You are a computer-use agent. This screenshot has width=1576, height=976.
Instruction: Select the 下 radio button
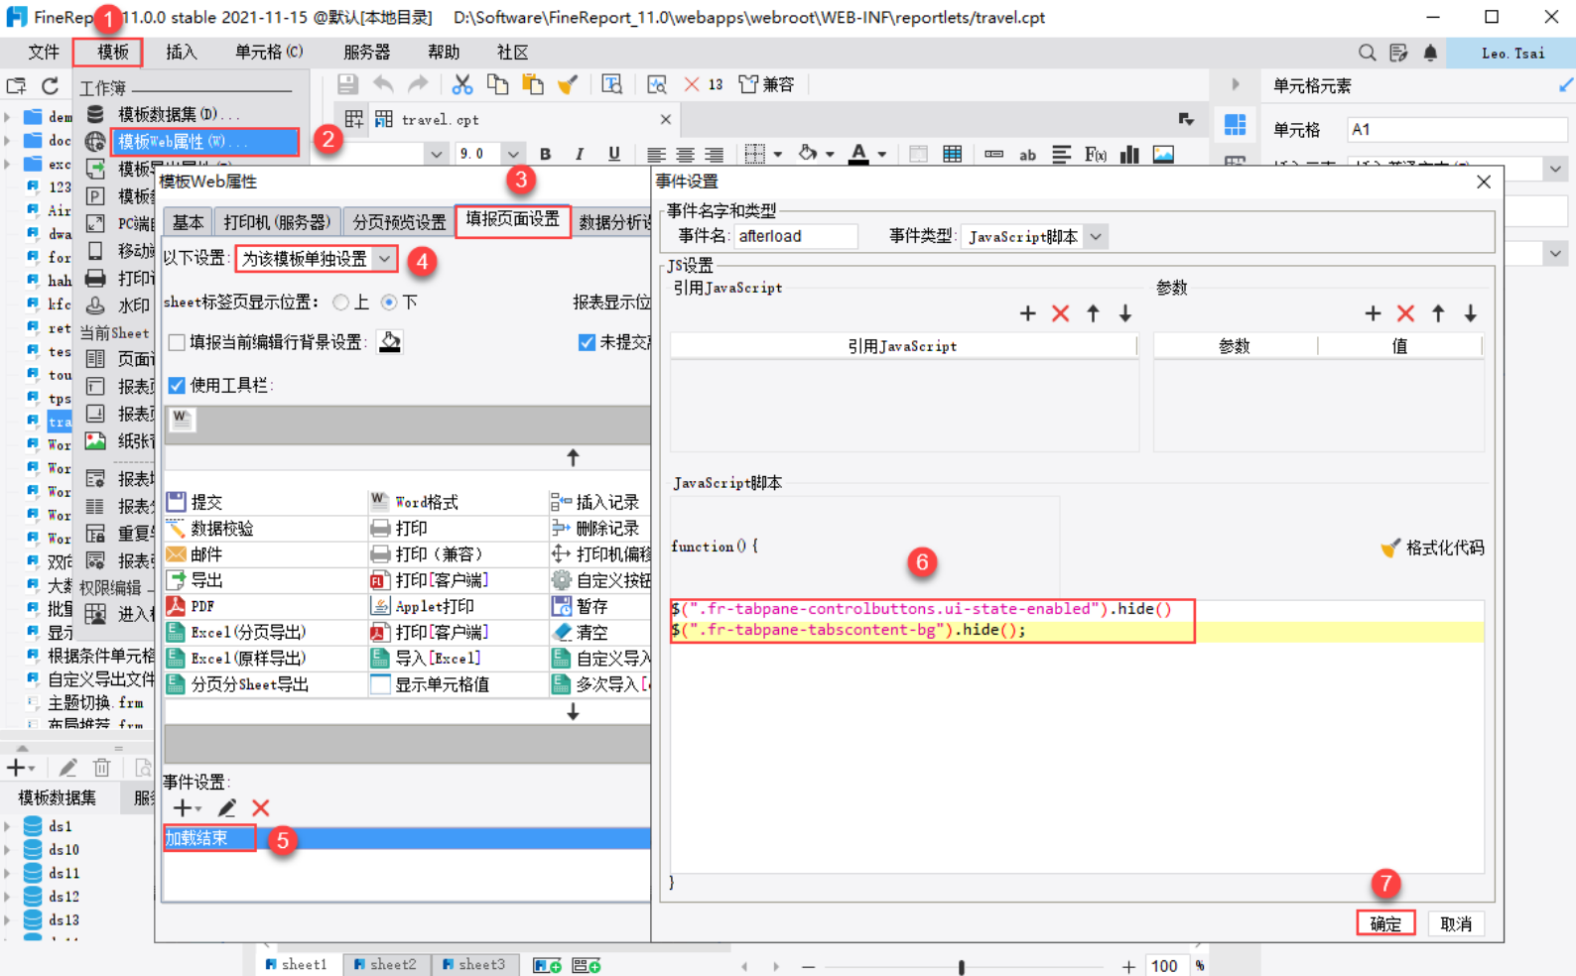coord(389,302)
